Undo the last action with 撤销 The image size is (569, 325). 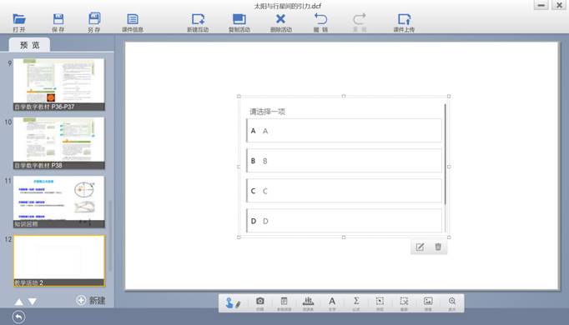pyautogui.click(x=320, y=22)
